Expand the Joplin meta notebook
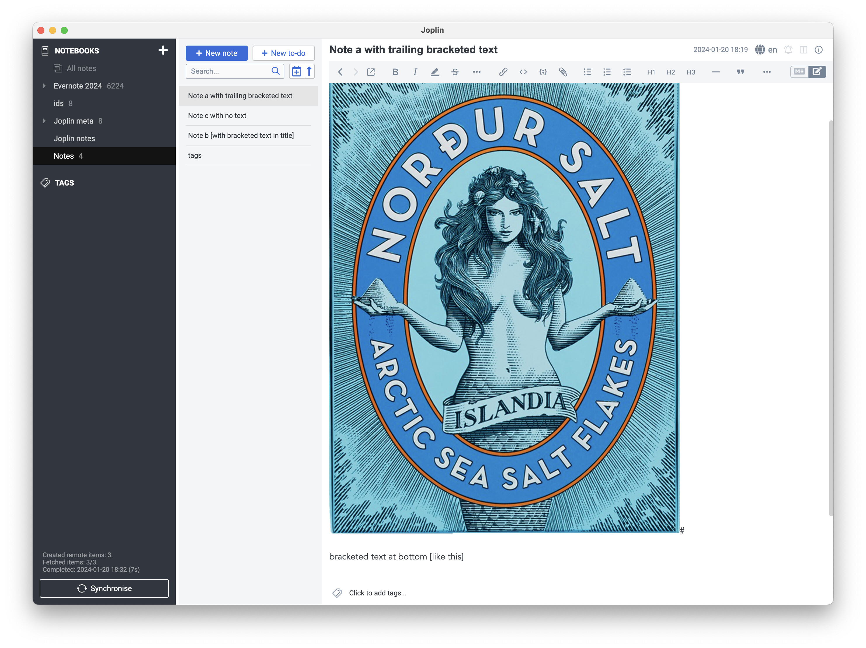The height and width of the screenshot is (648, 866). point(44,121)
